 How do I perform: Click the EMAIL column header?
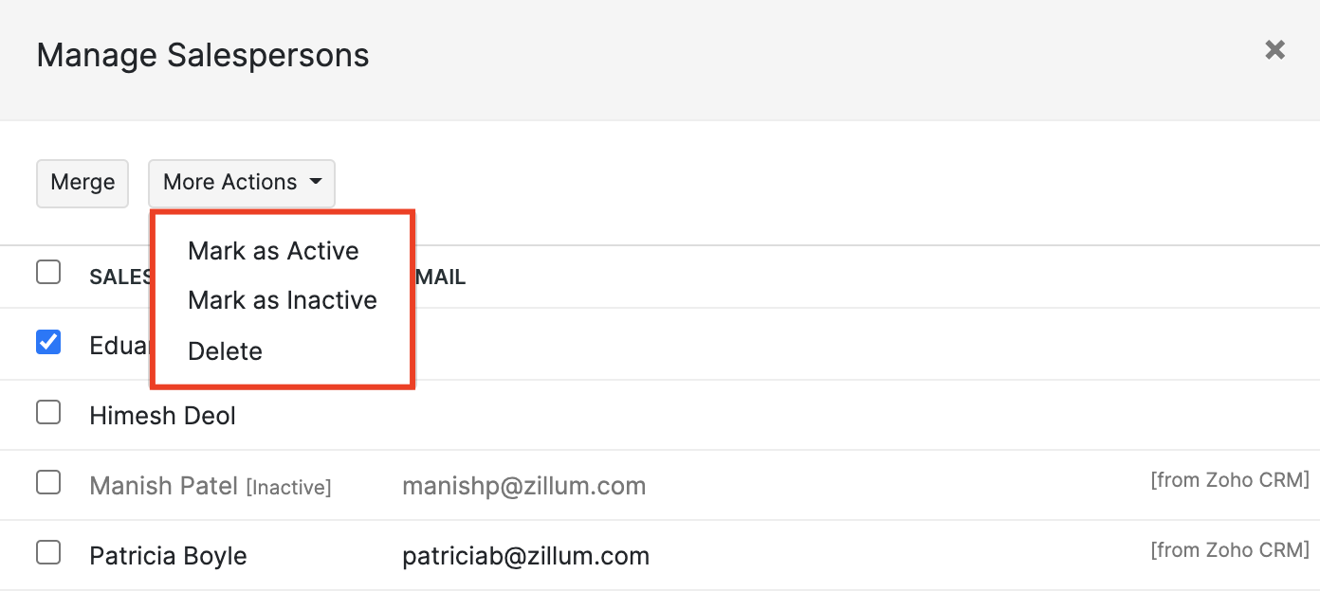[x=440, y=278]
